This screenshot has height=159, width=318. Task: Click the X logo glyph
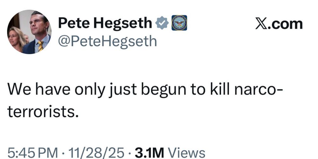tap(262, 24)
